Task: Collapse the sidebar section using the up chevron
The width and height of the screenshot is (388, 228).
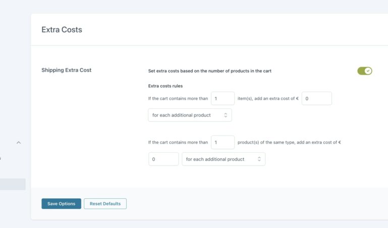Action: pyautogui.click(x=19, y=143)
